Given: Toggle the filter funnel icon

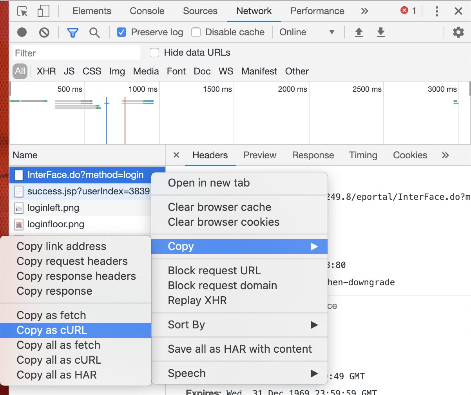Looking at the screenshot, I should 72,32.
